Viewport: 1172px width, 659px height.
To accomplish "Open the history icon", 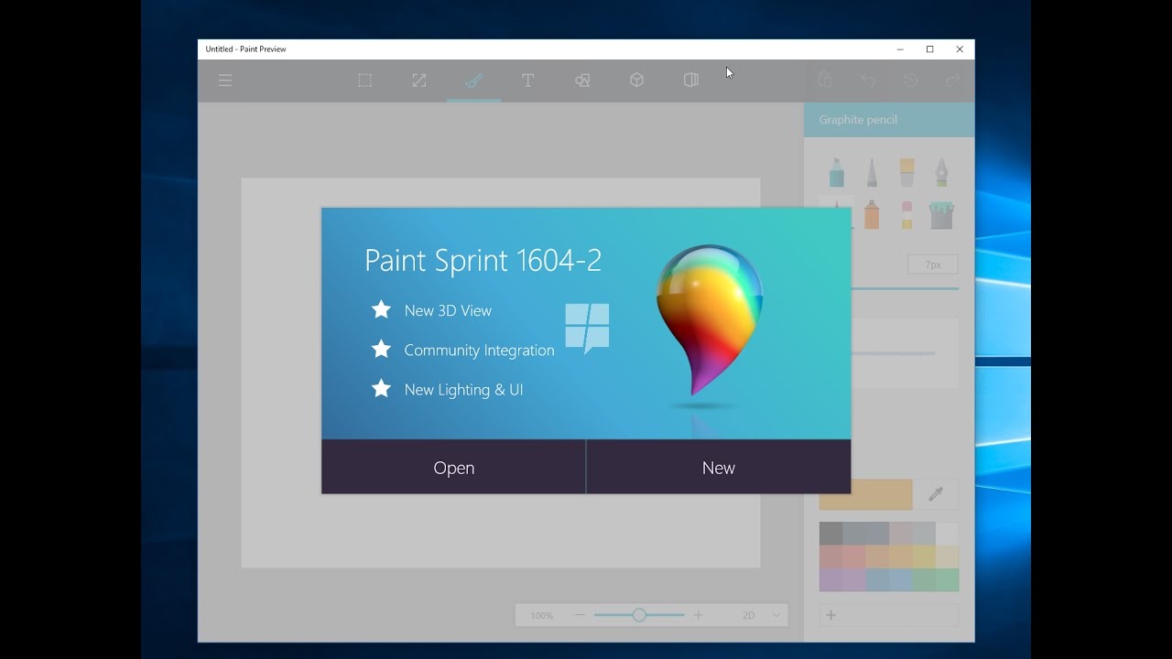I will 910,81.
